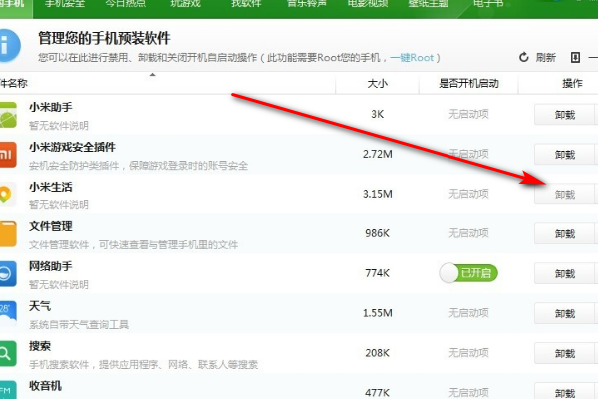
Task: Select the 小米生活 app name
Action: pos(51,187)
